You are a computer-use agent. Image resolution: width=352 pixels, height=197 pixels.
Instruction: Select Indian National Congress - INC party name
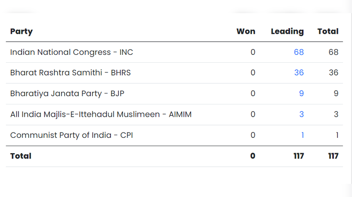click(x=72, y=52)
